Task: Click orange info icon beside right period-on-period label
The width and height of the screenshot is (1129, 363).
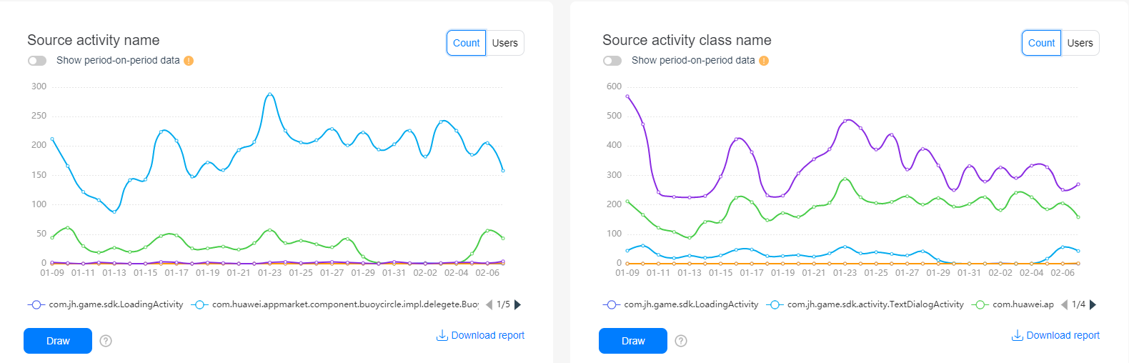Action: (x=764, y=61)
